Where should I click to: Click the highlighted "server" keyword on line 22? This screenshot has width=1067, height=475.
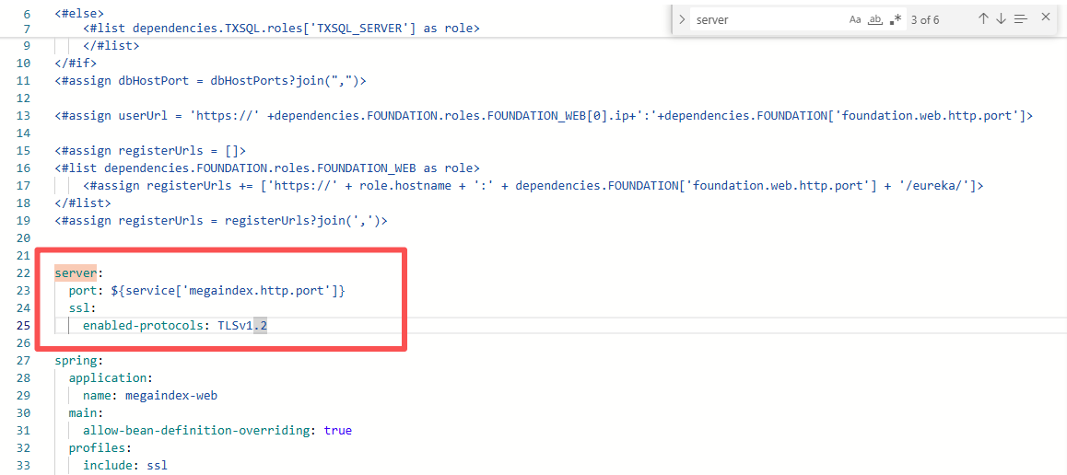coord(76,273)
